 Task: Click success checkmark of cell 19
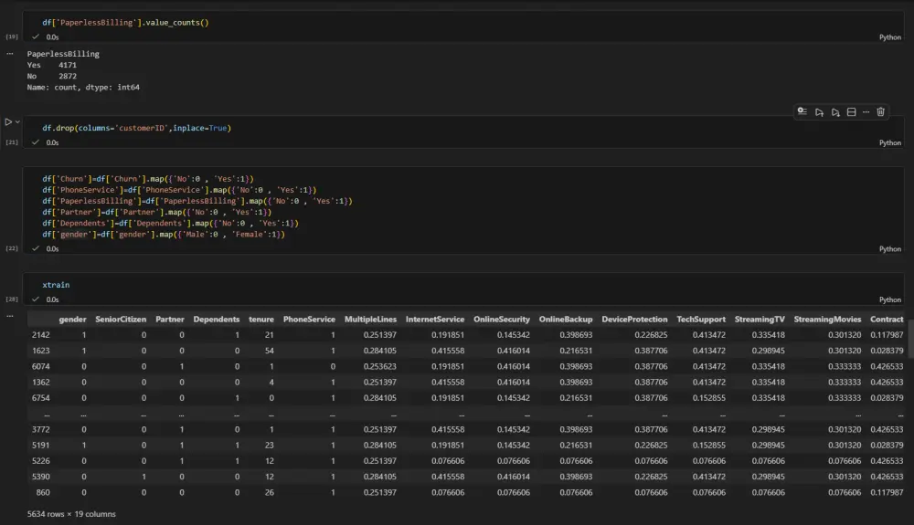[x=36, y=37]
